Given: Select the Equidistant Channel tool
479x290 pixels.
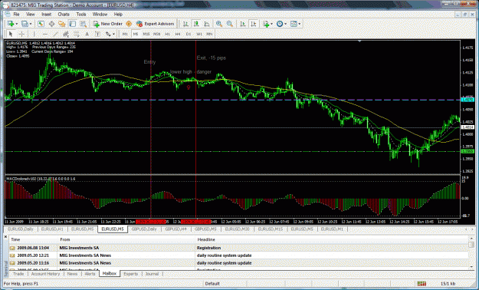Looking at the screenshot, I should pyautogui.click(x=66, y=34).
